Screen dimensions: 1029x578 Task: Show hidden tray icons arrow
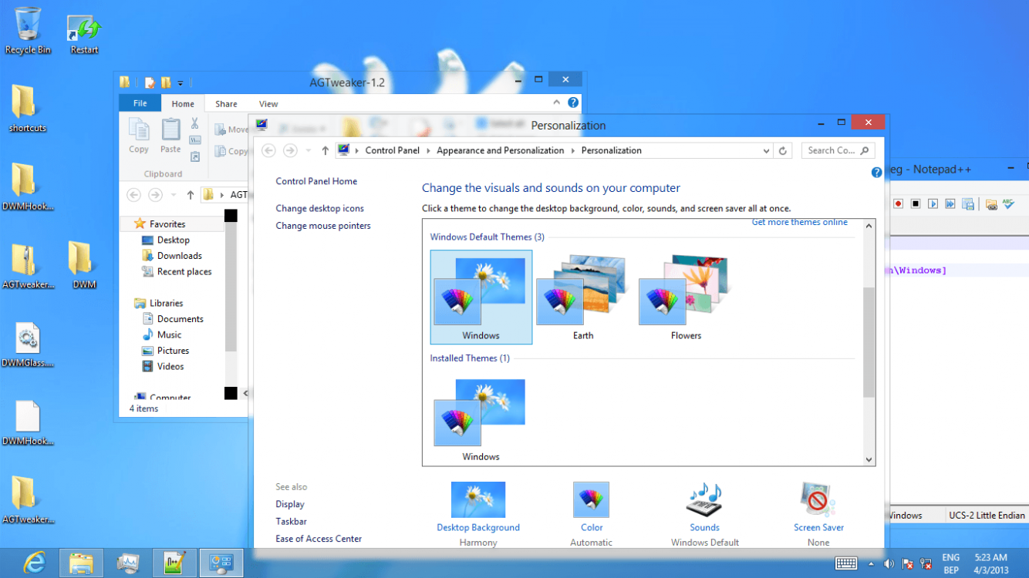tap(872, 563)
